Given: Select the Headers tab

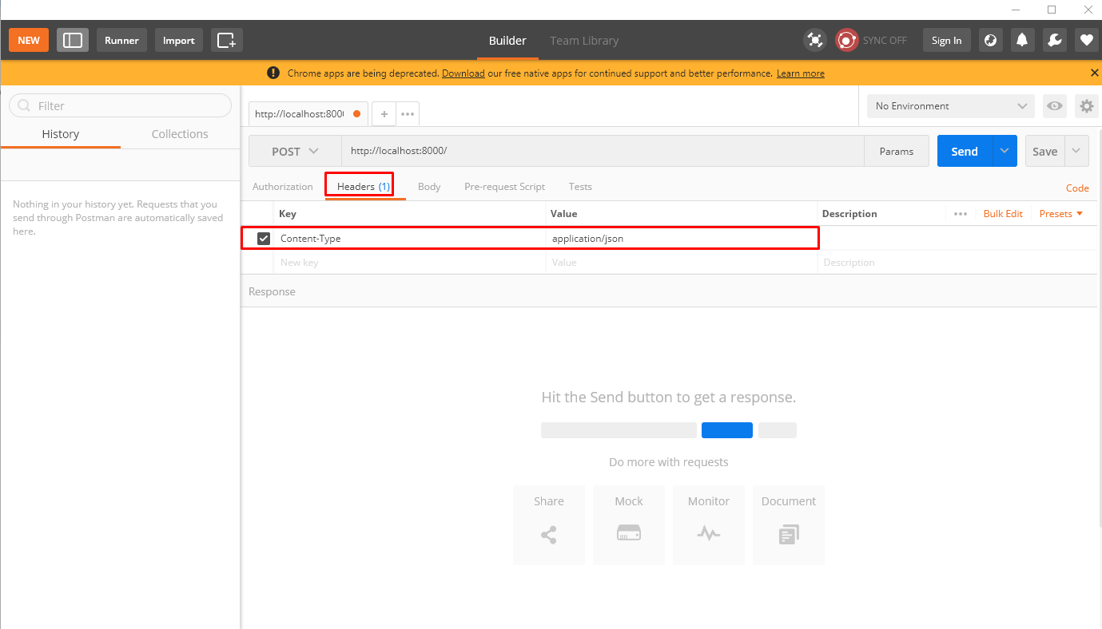Looking at the screenshot, I should [x=364, y=187].
